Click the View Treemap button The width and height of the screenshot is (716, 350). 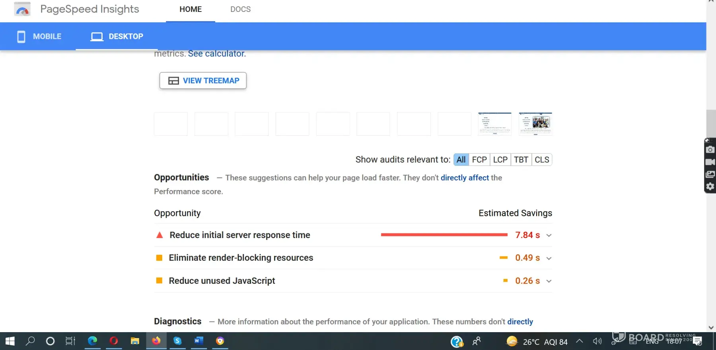[x=203, y=81]
